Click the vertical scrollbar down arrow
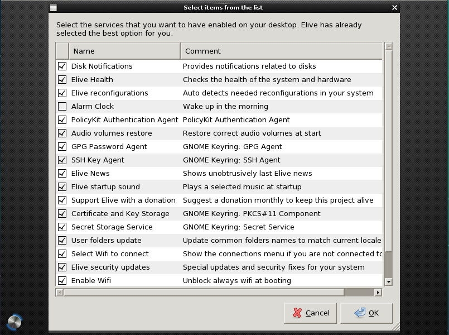The height and width of the screenshot is (335, 449). (389, 282)
